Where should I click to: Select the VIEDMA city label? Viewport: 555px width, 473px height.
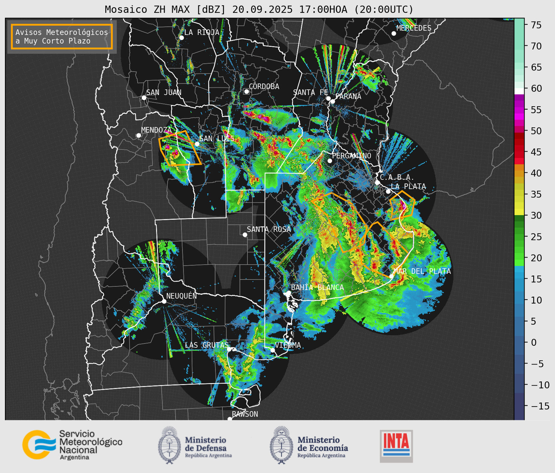pyautogui.click(x=288, y=345)
